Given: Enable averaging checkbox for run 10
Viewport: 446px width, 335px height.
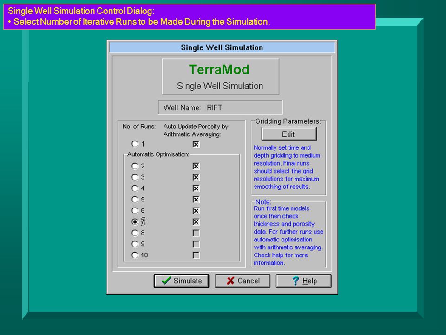Looking at the screenshot, I should click(196, 255).
